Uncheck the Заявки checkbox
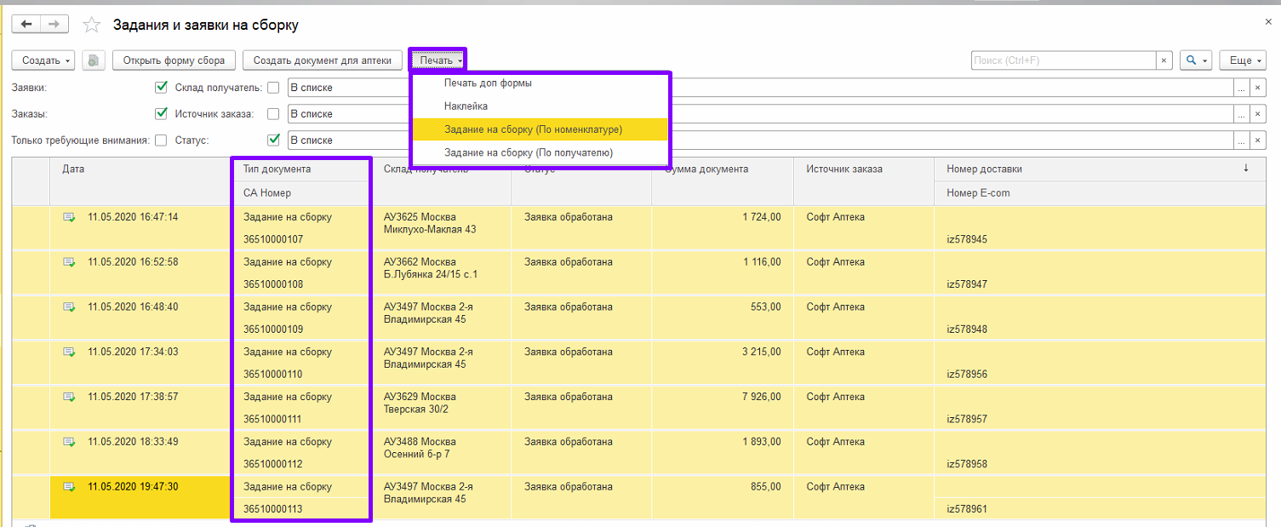This screenshot has height=527, width=1281. [161, 88]
